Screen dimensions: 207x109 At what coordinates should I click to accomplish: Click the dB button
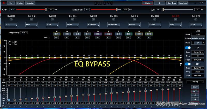(x=195, y=95)
